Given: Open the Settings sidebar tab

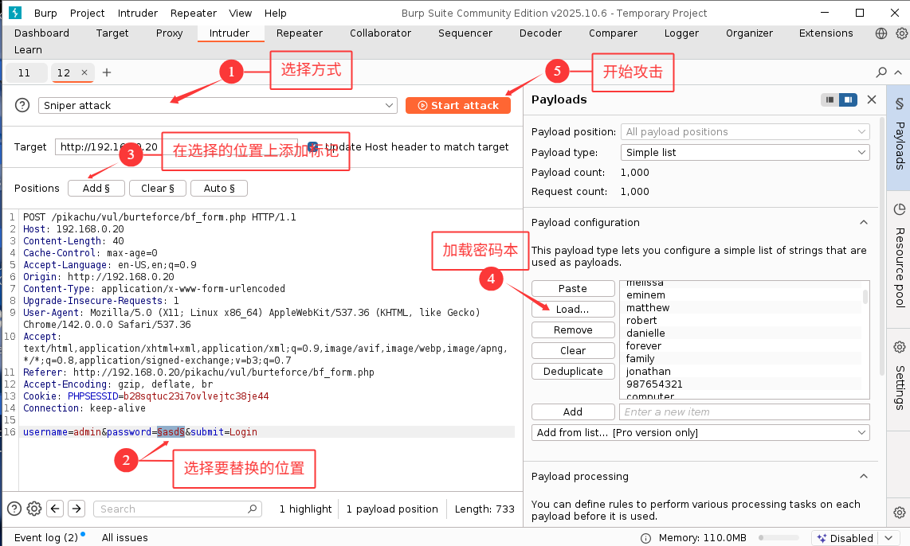Looking at the screenshot, I should 898,379.
